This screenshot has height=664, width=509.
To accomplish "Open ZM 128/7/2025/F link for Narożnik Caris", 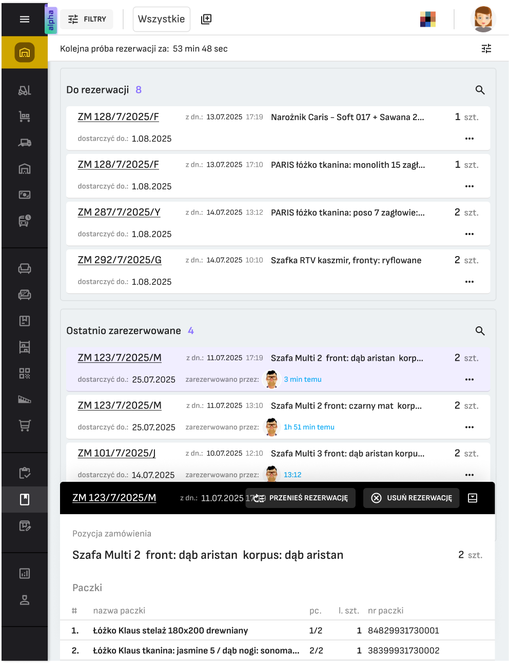I will (119, 117).
